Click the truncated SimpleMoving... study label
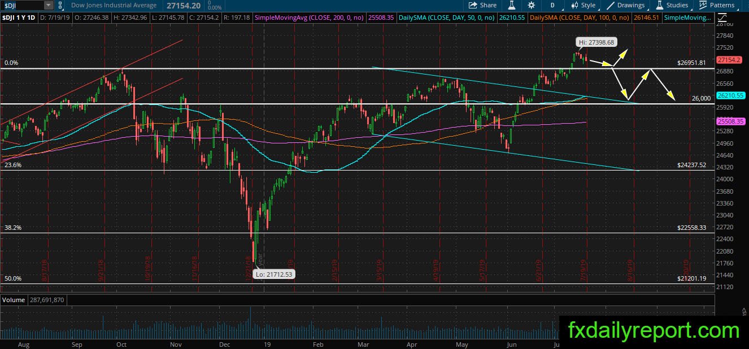 point(687,18)
